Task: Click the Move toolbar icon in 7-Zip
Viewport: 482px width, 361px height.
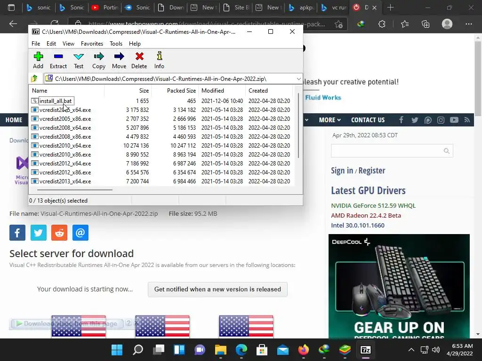Action: [x=119, y=60]
